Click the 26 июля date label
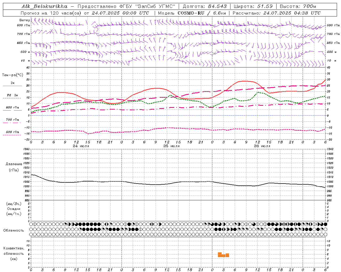 click(x=262, y=146)
